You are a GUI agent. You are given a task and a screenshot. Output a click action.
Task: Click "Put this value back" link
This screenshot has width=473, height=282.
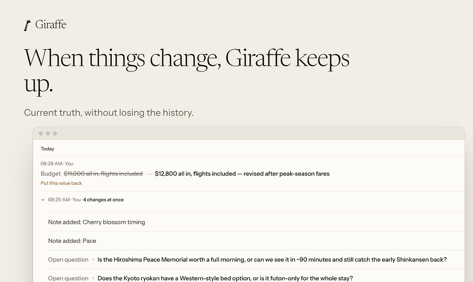pos(61,183)
